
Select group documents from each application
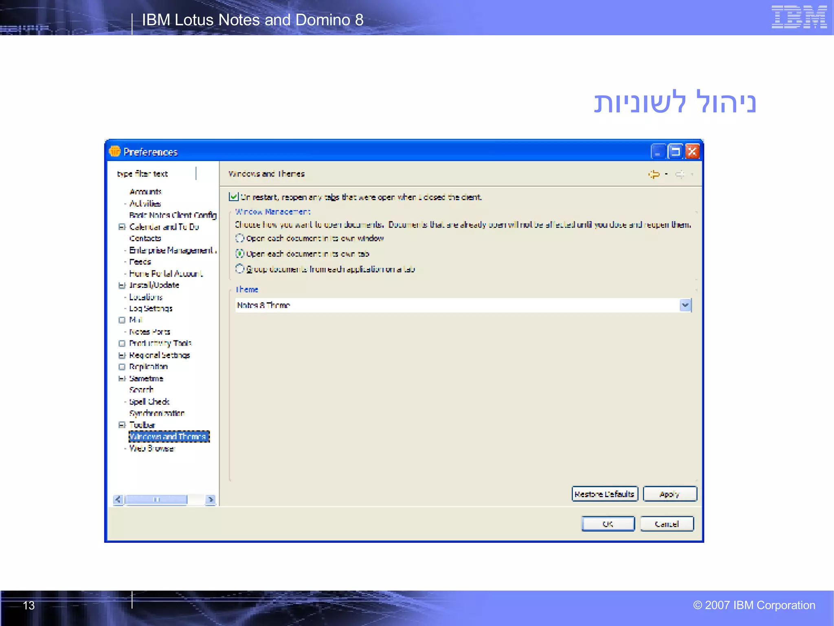pos(240,269)
